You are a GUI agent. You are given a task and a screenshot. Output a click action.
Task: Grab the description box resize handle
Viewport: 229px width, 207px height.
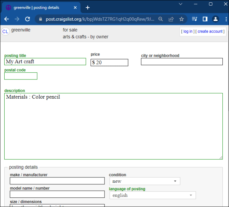(x=221, y=157)
